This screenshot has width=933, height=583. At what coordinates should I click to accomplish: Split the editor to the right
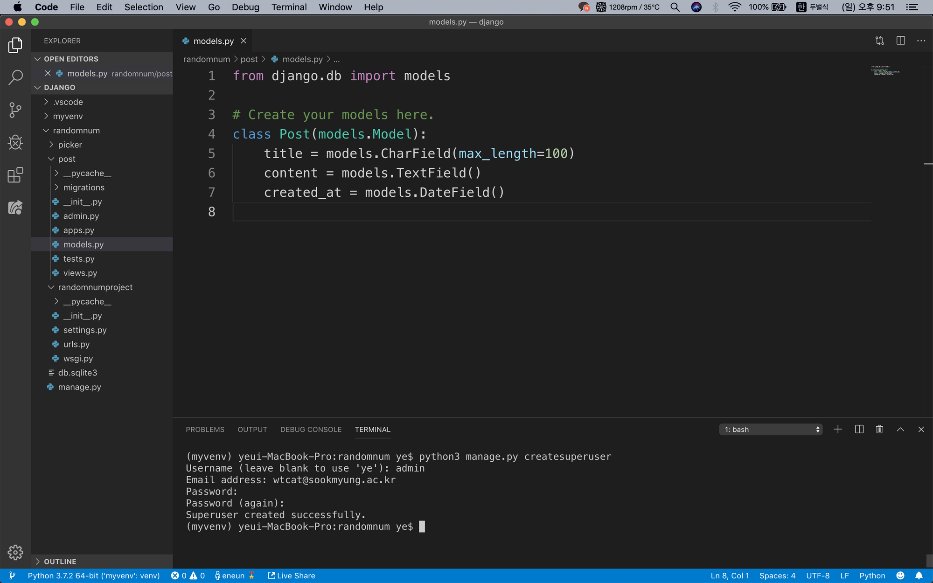tap(900, 41)
